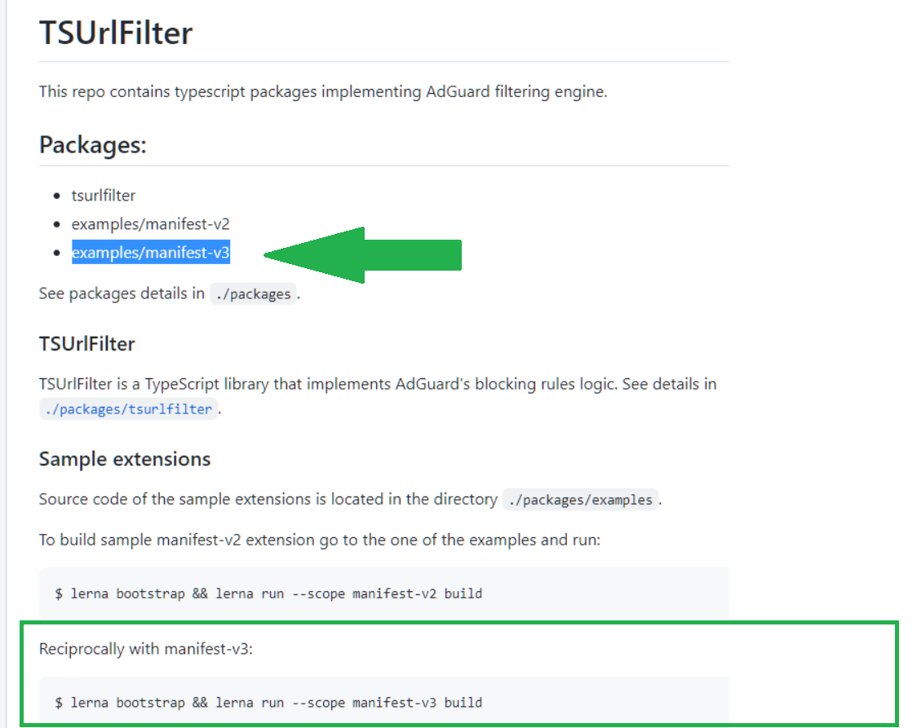Click the "AdGuard filtering engine" phrase
The height and width of the screenshot is (728, 917).
tap(516, 91)
